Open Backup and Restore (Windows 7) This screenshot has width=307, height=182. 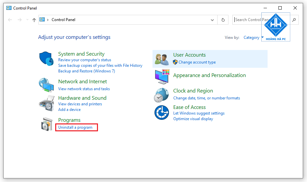[x=86, y=71]
